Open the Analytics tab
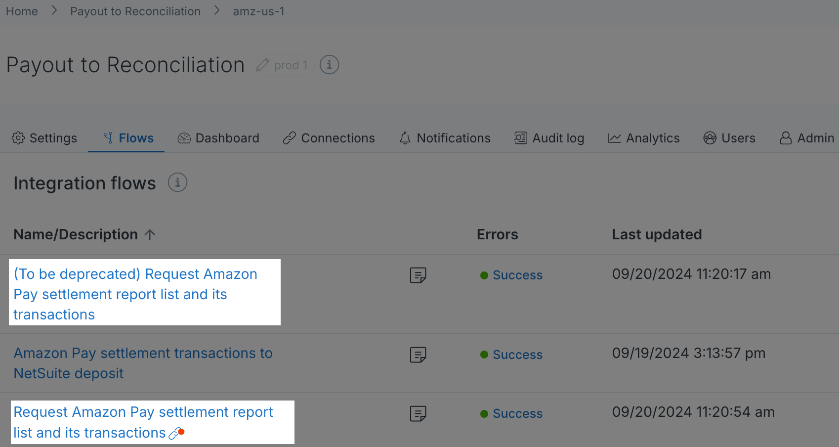Screen dimensions: 839x447 (x=644, y=138)
